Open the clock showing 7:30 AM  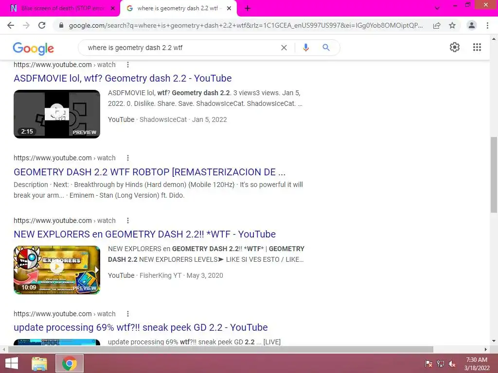click(477, 364)
